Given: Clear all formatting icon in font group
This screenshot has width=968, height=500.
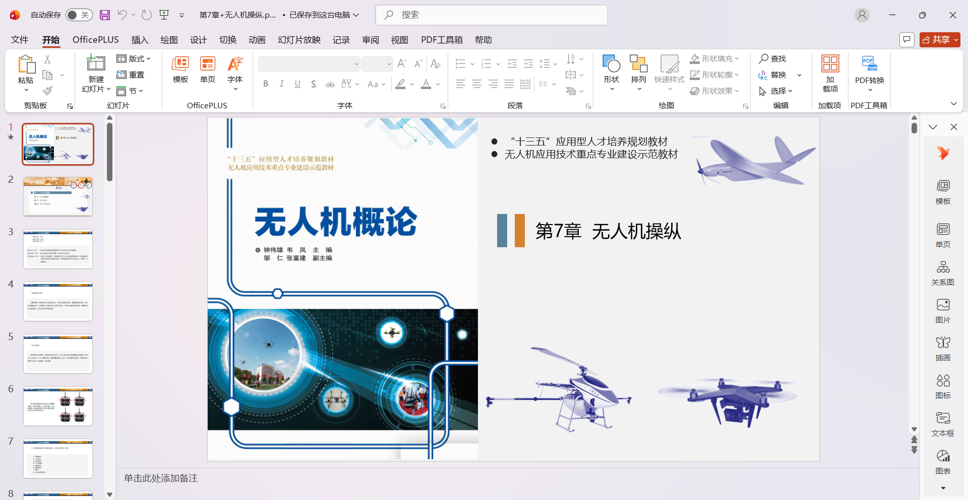Looking at the screenshot, I should click(436, 64).
